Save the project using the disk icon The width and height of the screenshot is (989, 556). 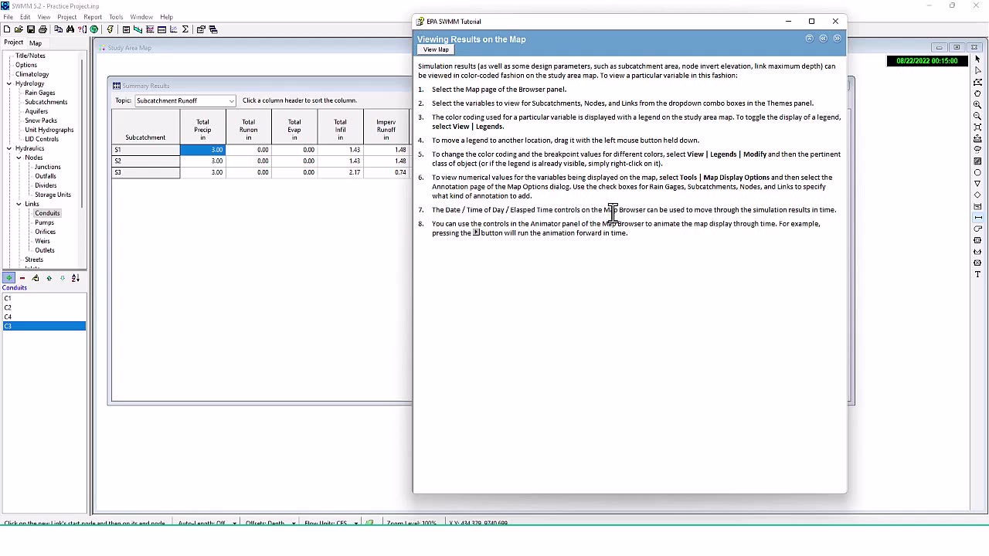click(x=30, y=29)
